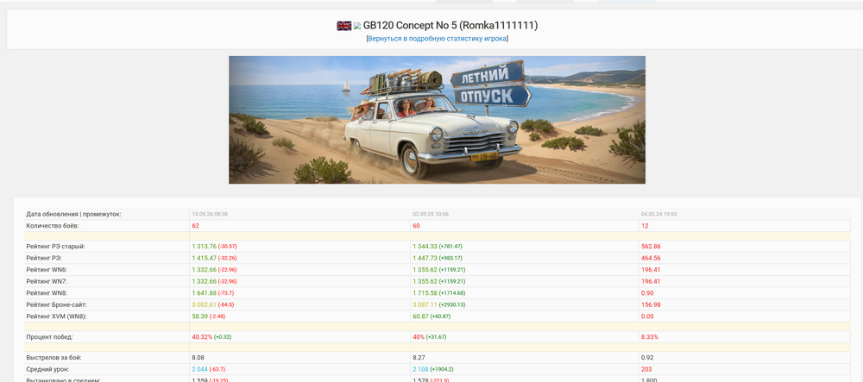Select value '1 447.73 (+983.17)'
863x382 pixels.
point(438,259)
